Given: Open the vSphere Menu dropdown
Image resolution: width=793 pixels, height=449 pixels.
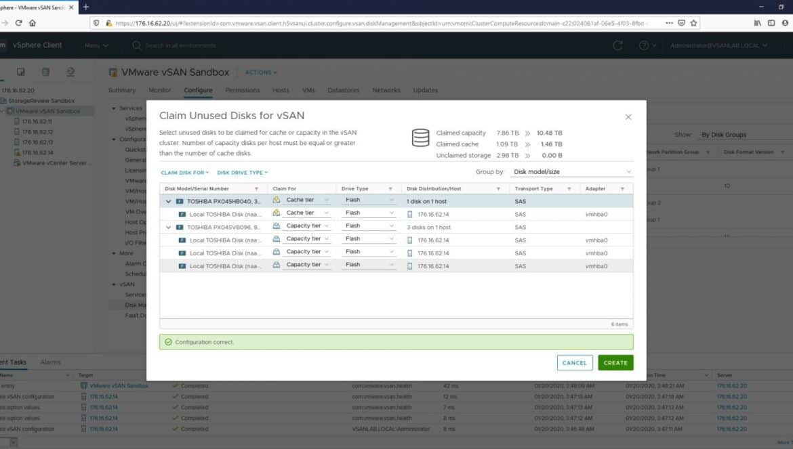Looking at the screenshot, I should (97, 45).
